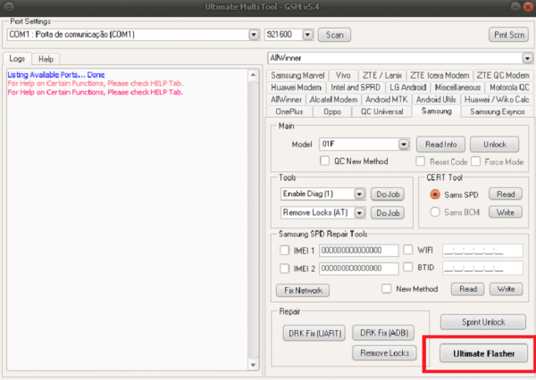Enable the SPD New Method checkbox
The height and width of the screenshot is (380, 536).
386,289
